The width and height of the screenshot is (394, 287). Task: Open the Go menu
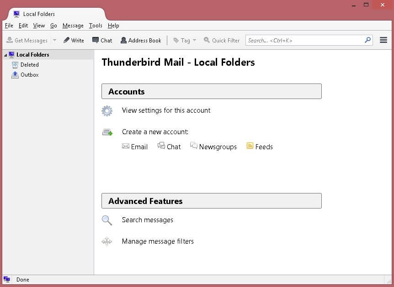pos(53,26)
